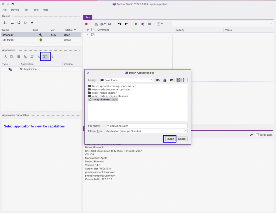The height and width of the screenshot is (213, 276).
Task: Select the iPhone 8 device row
Action: point(41,35)
